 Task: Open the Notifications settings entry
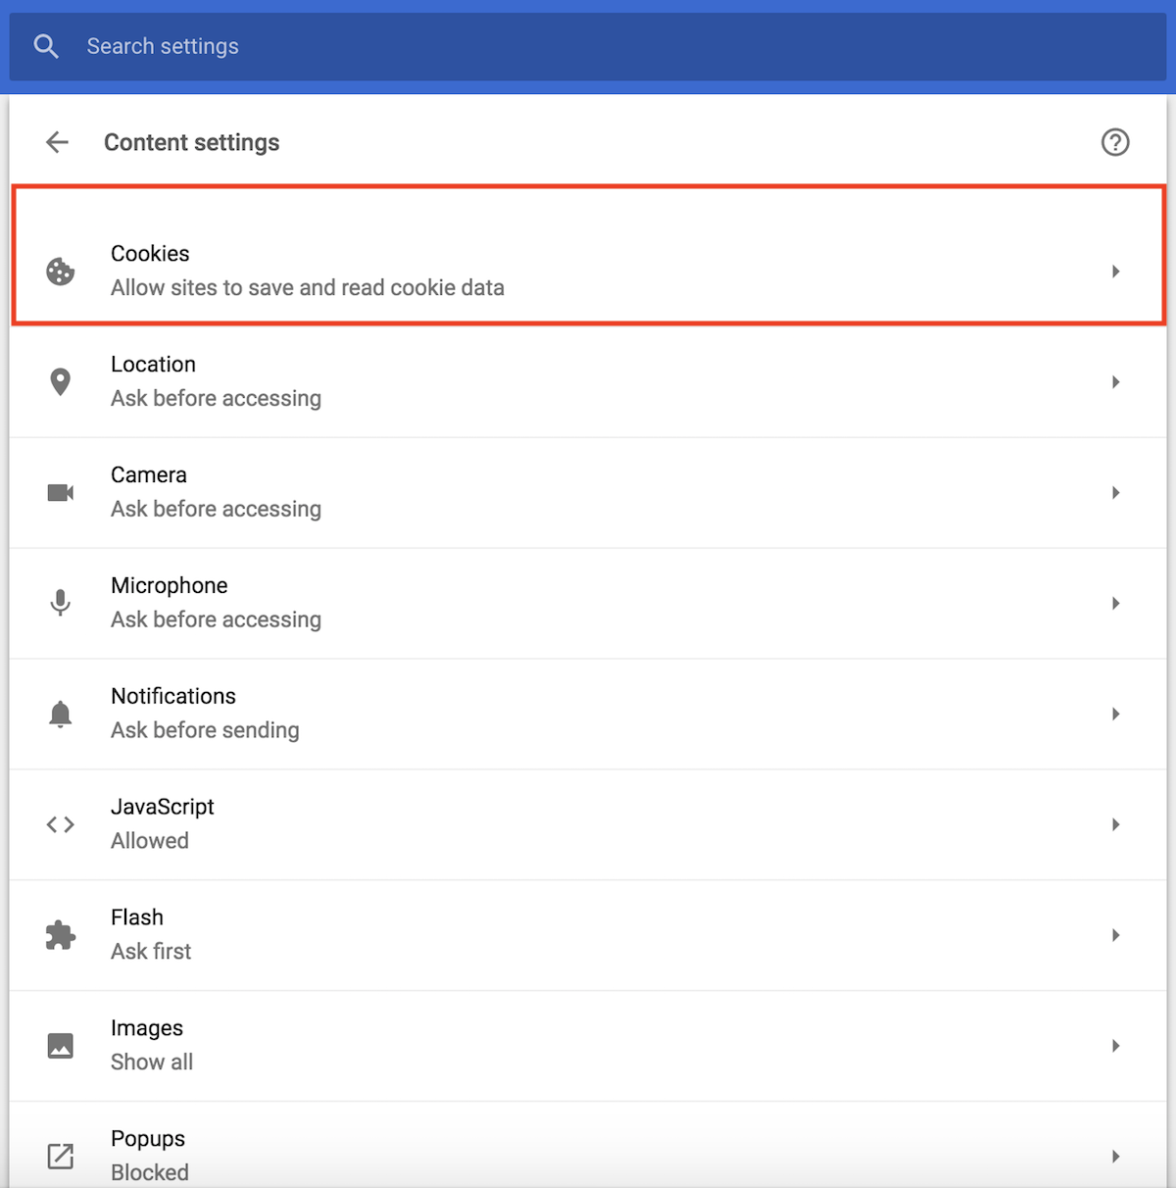[588, 714]
